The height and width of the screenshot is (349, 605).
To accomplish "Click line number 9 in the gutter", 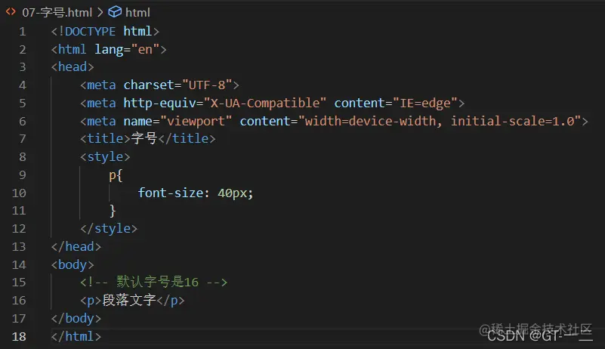I will click(23, 175).
